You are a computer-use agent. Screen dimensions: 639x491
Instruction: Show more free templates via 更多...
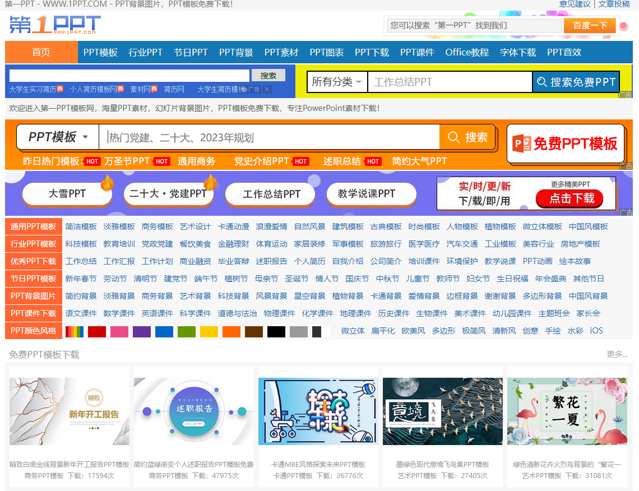(x=617, y=354)
